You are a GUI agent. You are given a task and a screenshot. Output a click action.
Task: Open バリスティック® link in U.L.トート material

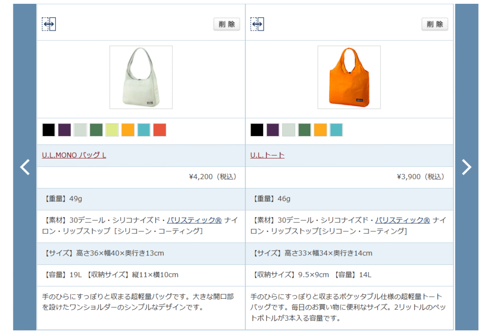(x=402, y=220)
